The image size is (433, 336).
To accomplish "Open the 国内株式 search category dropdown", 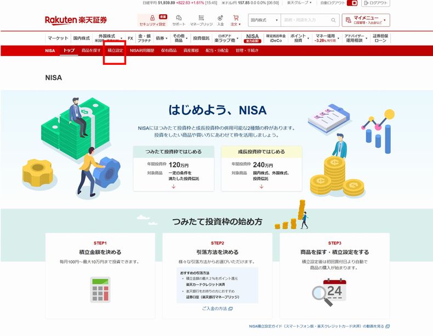I will coord(264,20).
